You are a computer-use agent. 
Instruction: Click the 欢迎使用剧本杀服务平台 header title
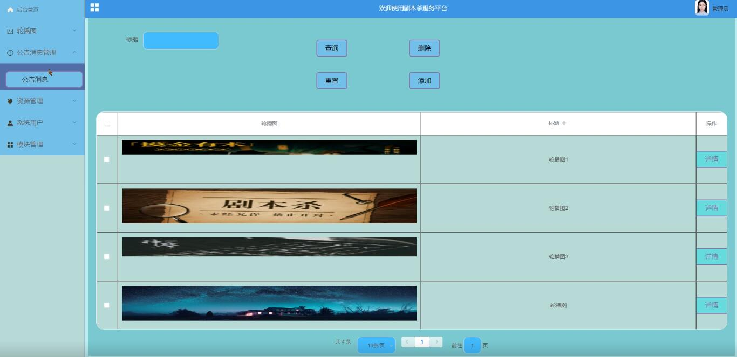coord(413,8)
